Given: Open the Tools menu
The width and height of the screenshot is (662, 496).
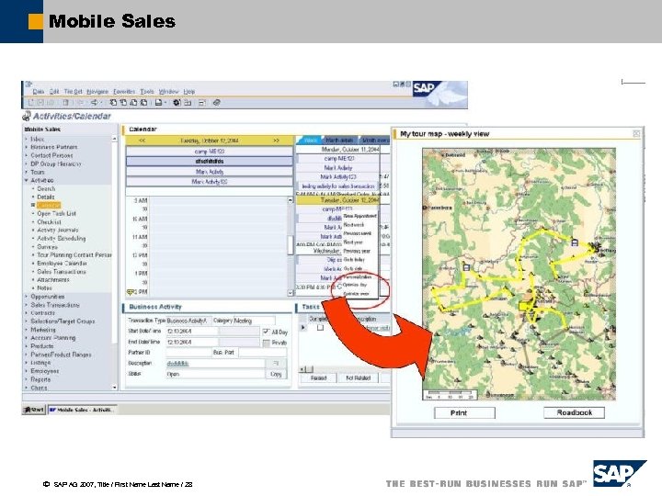Looking at the screenshot, I should click(147, 92).
